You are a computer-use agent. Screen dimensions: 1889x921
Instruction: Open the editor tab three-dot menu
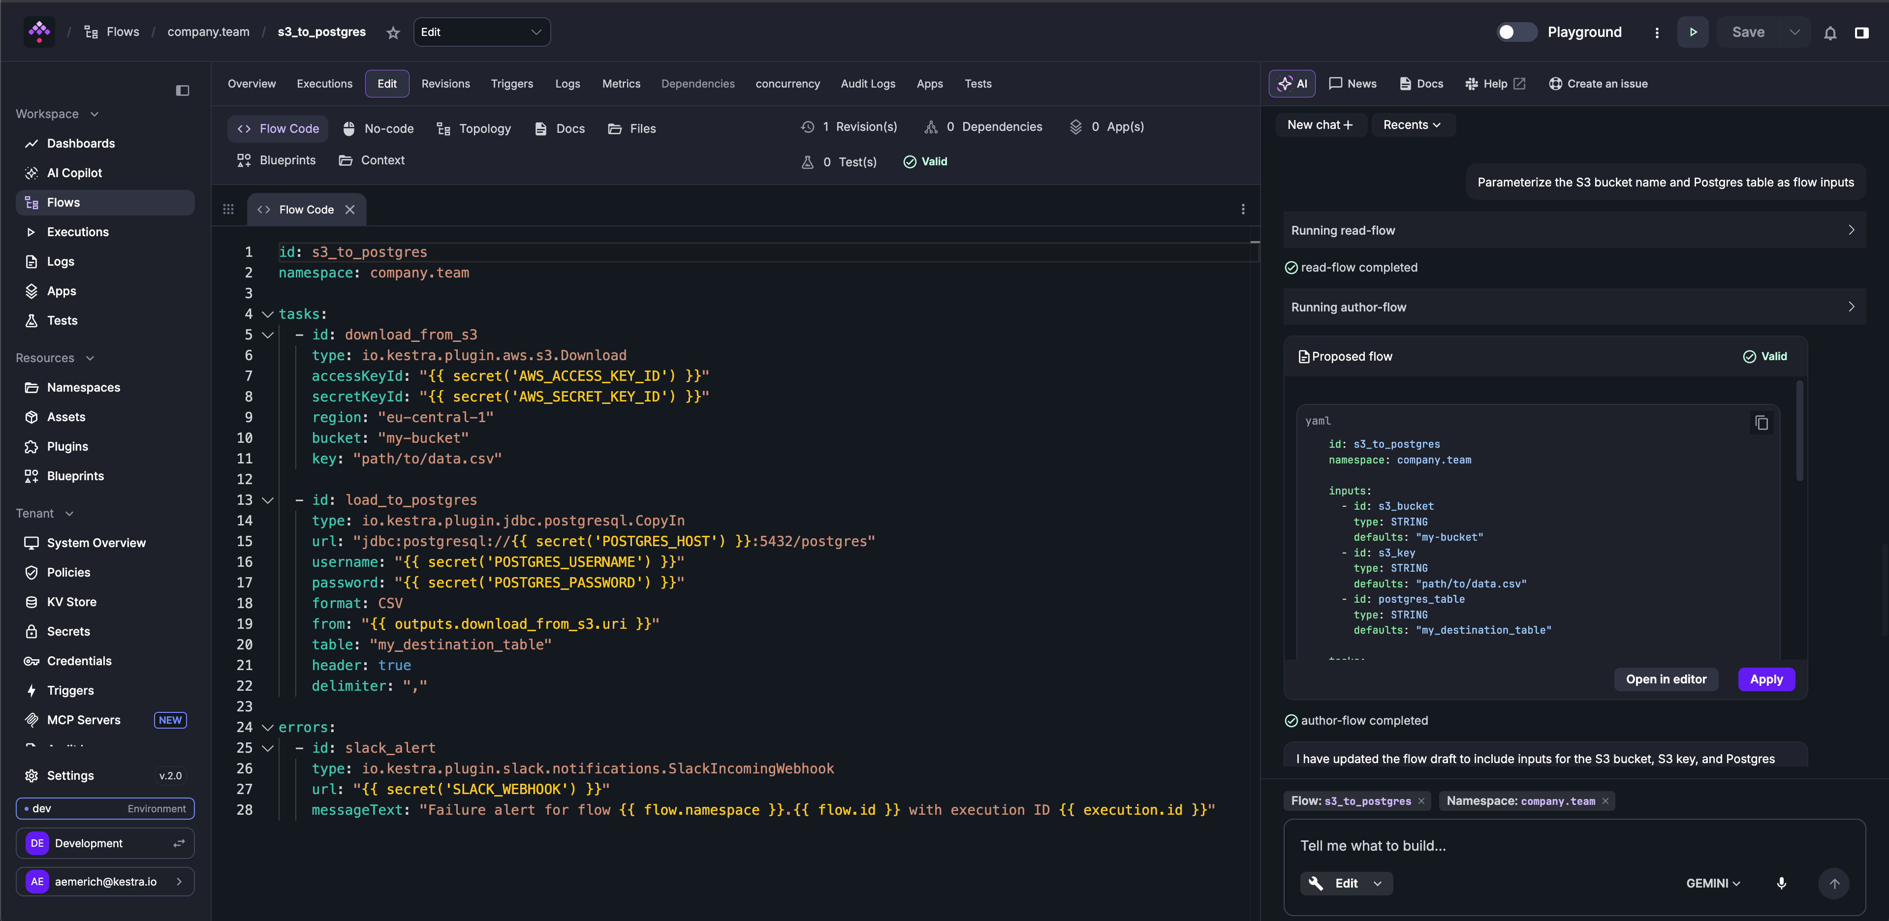pos(1243,210)
